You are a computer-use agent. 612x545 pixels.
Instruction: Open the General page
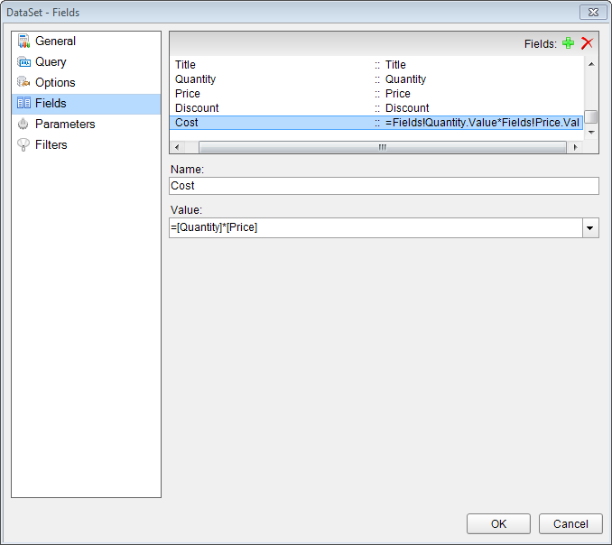tap(87, 41)
